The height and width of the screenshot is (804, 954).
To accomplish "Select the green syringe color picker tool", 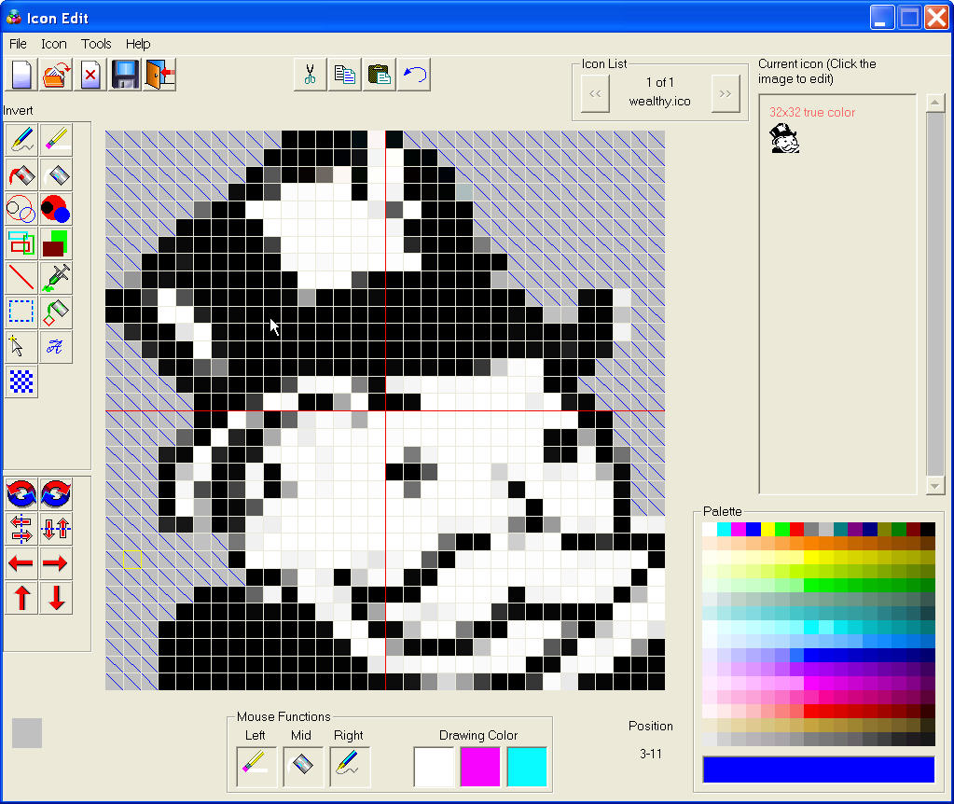I will pyautogui.click(x=56, y=278).
